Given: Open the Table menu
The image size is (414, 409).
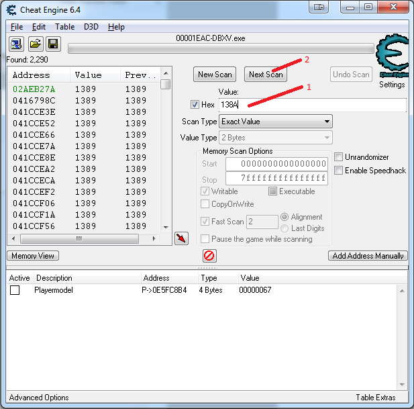Looking at the screenshot, I should click(64, 27).
